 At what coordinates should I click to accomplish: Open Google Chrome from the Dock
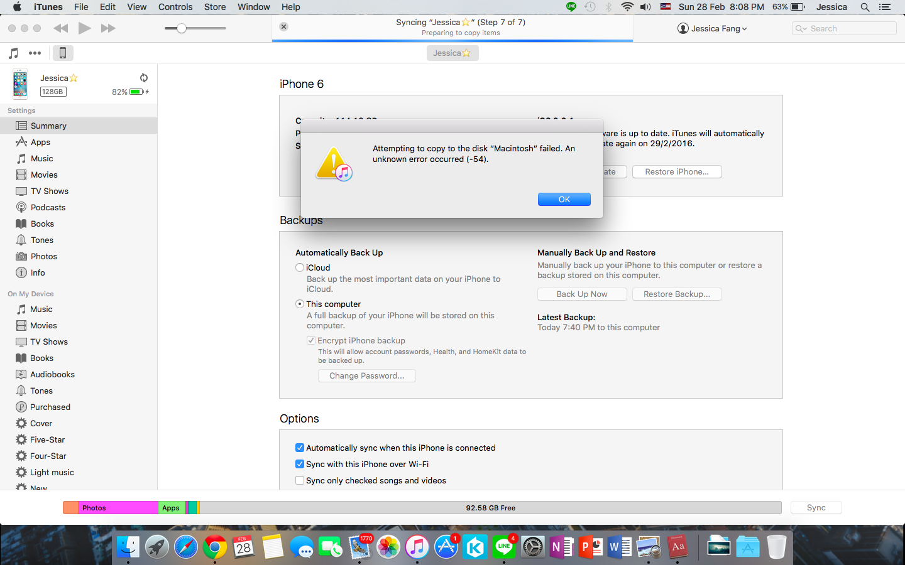coord(215,547)
